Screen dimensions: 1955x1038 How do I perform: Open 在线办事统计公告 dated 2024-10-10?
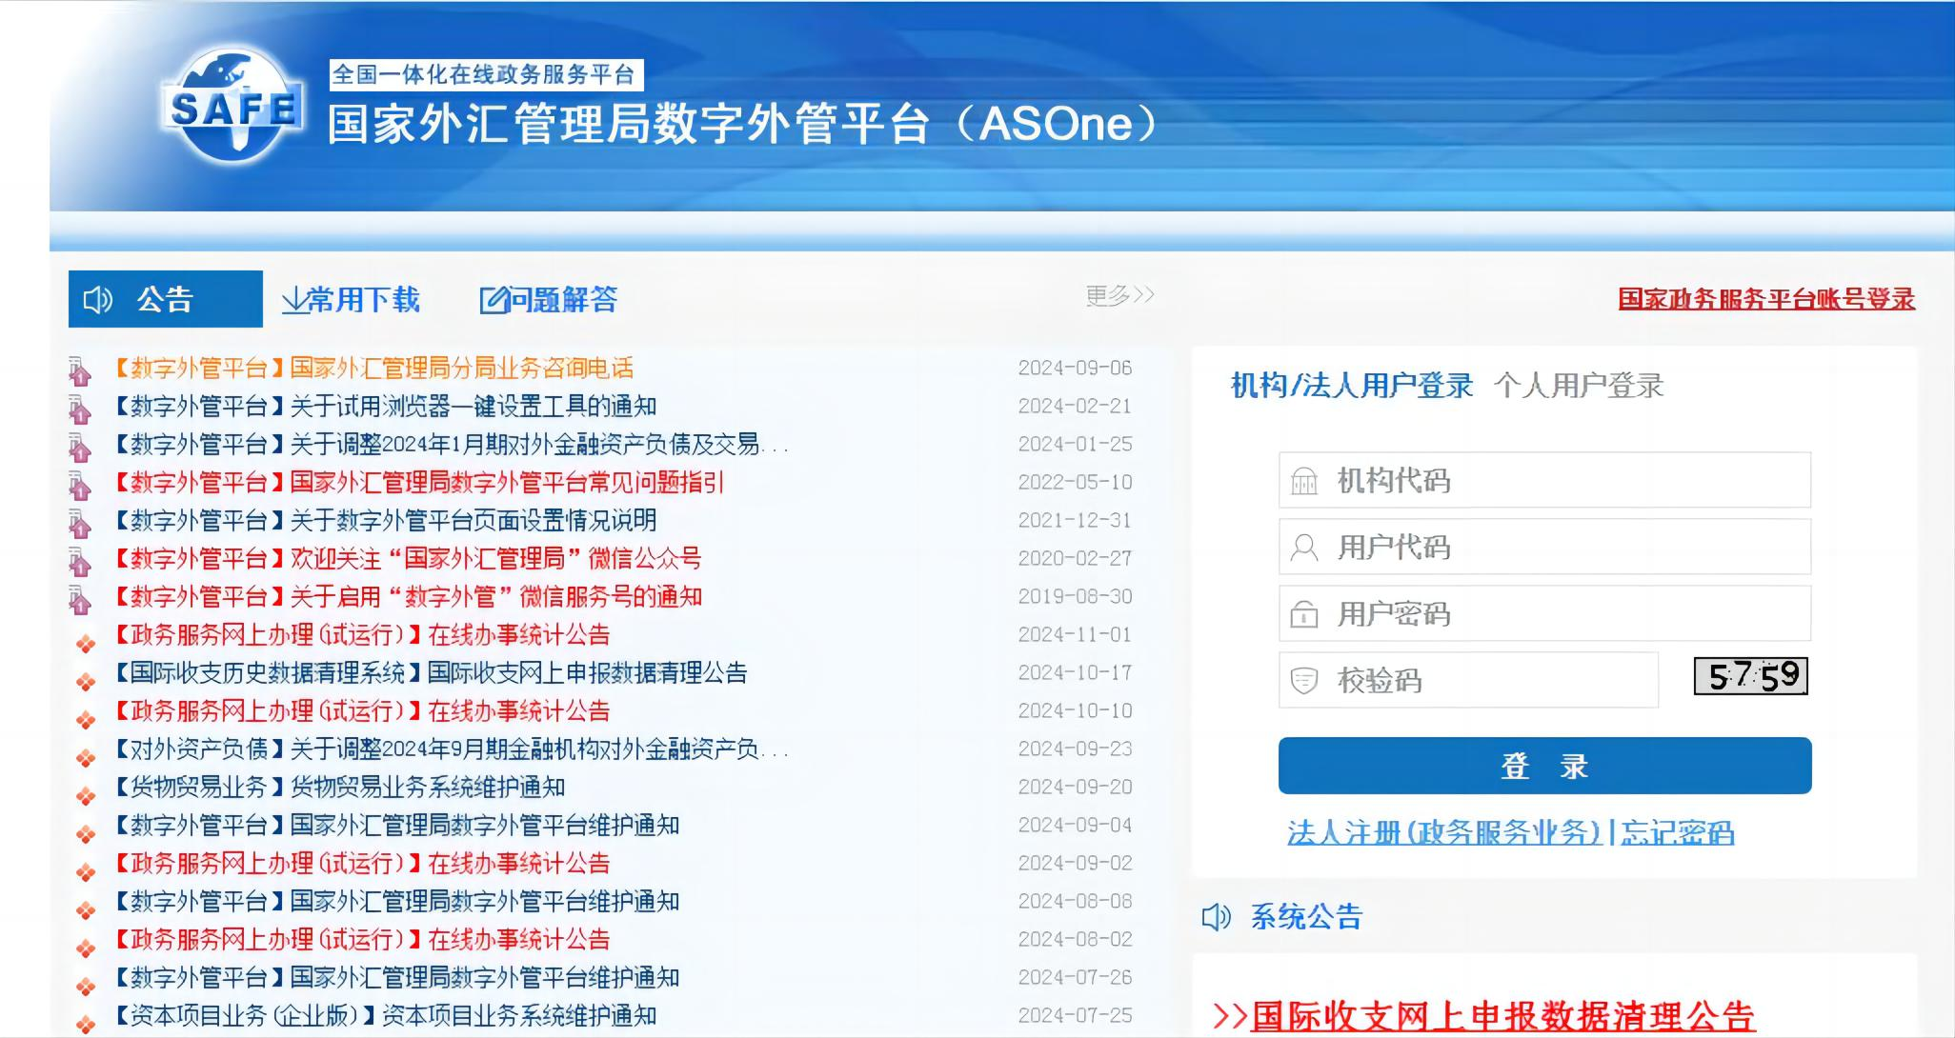(362, 711)
